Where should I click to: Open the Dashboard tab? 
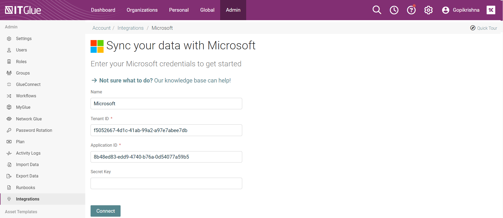pos(103,10)
